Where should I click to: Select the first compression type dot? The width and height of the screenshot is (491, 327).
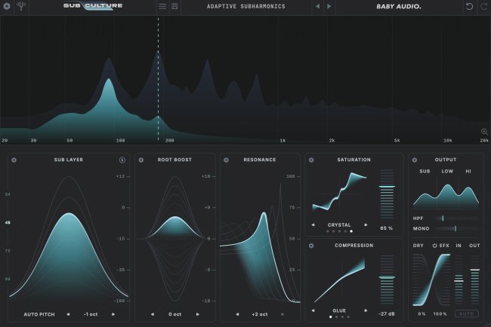coord(331,317)
